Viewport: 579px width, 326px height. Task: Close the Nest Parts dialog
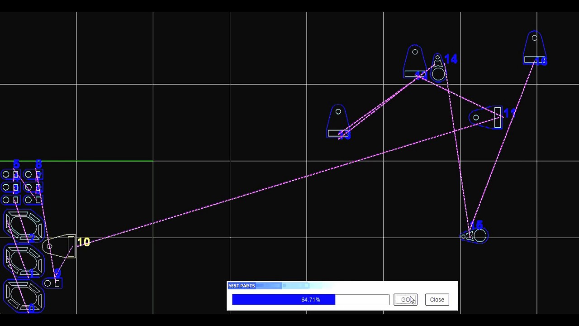437,300
